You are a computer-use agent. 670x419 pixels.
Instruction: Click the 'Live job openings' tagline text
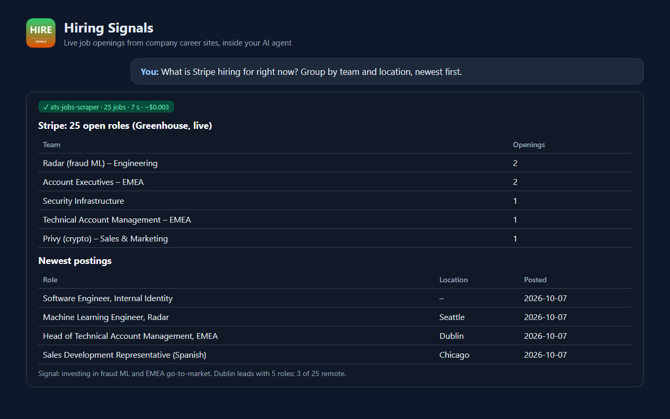point(177,43)
